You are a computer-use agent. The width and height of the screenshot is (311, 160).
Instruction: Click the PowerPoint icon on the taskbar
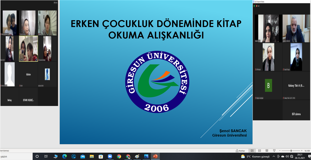click(155, 157)
